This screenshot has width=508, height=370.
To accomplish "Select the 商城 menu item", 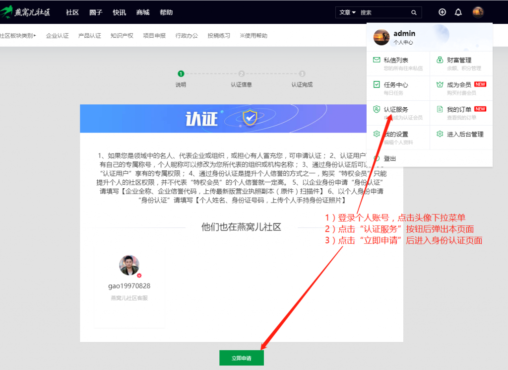I will click(143, 12).
